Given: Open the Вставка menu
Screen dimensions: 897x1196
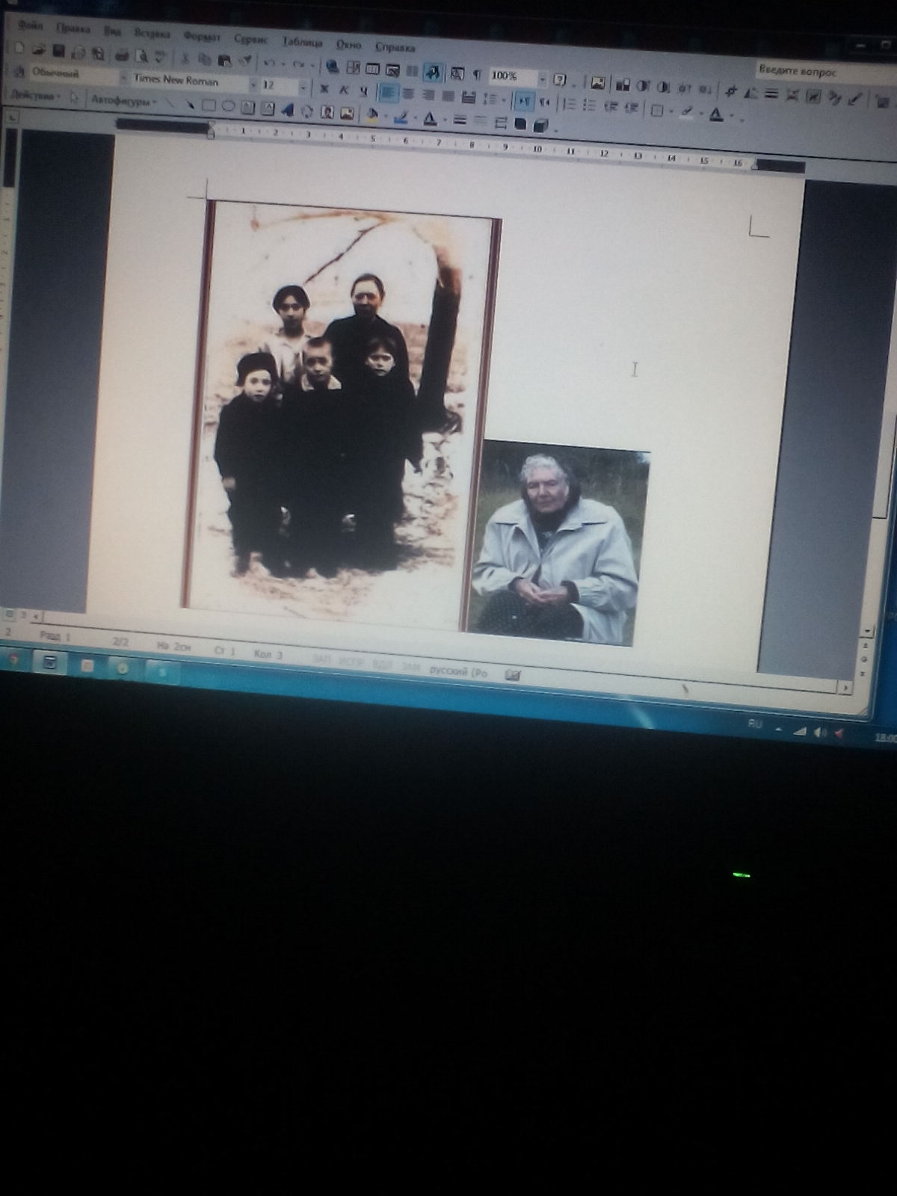Looking at the screenshot, I should (x=152, y=34).
